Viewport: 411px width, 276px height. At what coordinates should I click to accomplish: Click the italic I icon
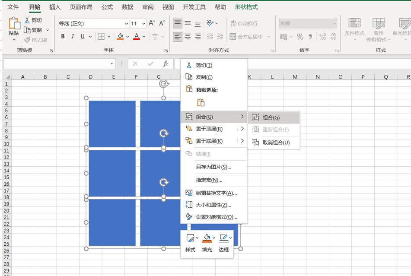point(72,37)
